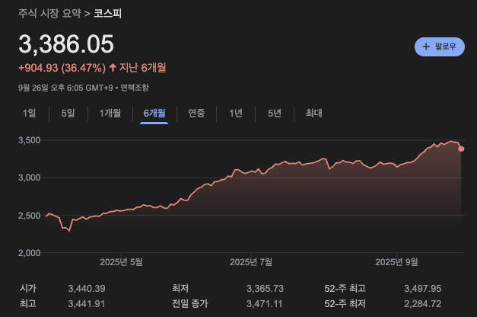The image size is (477, 317).
Task: Switch the chart to 연중 (year-to-date)
Action: click(196, 114)
